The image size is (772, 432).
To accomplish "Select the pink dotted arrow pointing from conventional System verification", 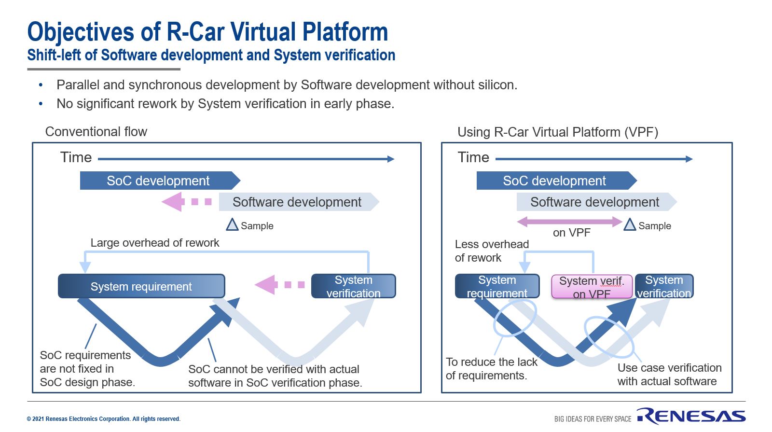I will coord(280,285).
